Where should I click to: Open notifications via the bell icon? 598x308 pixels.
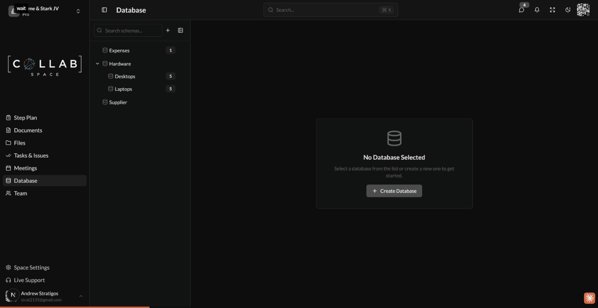tap(537, 10)
